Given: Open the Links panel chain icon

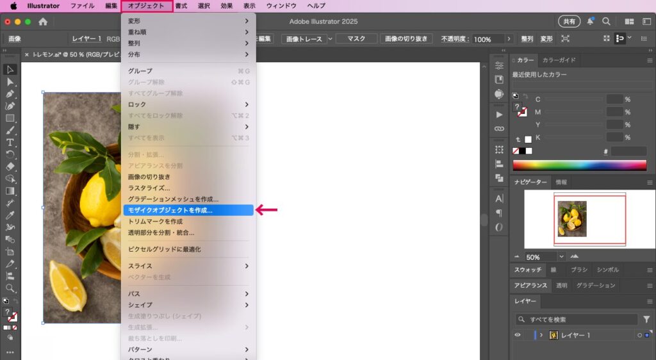Looking at the screenshot, I should [499, 129].
